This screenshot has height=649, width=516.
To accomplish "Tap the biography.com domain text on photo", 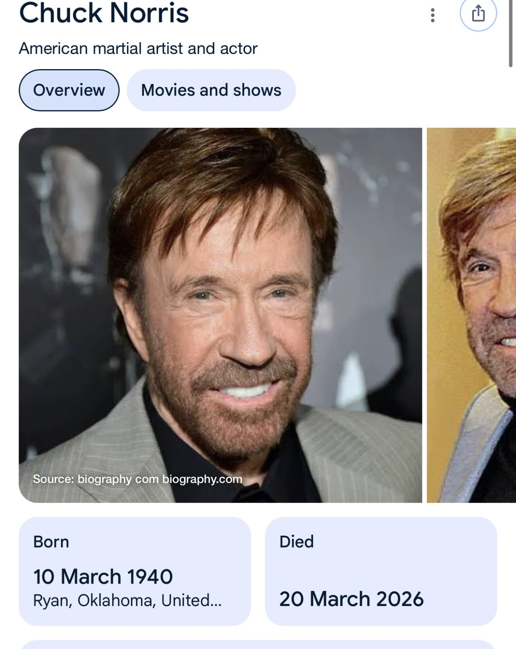I will [x=202, y=479].
